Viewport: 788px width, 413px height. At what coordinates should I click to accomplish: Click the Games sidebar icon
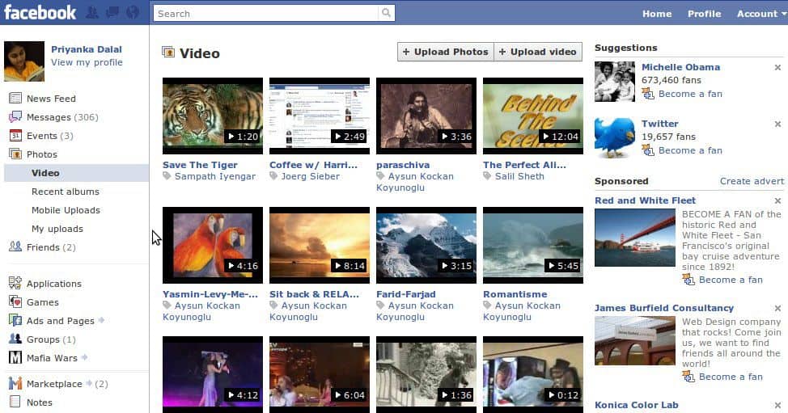click(15, 301)
